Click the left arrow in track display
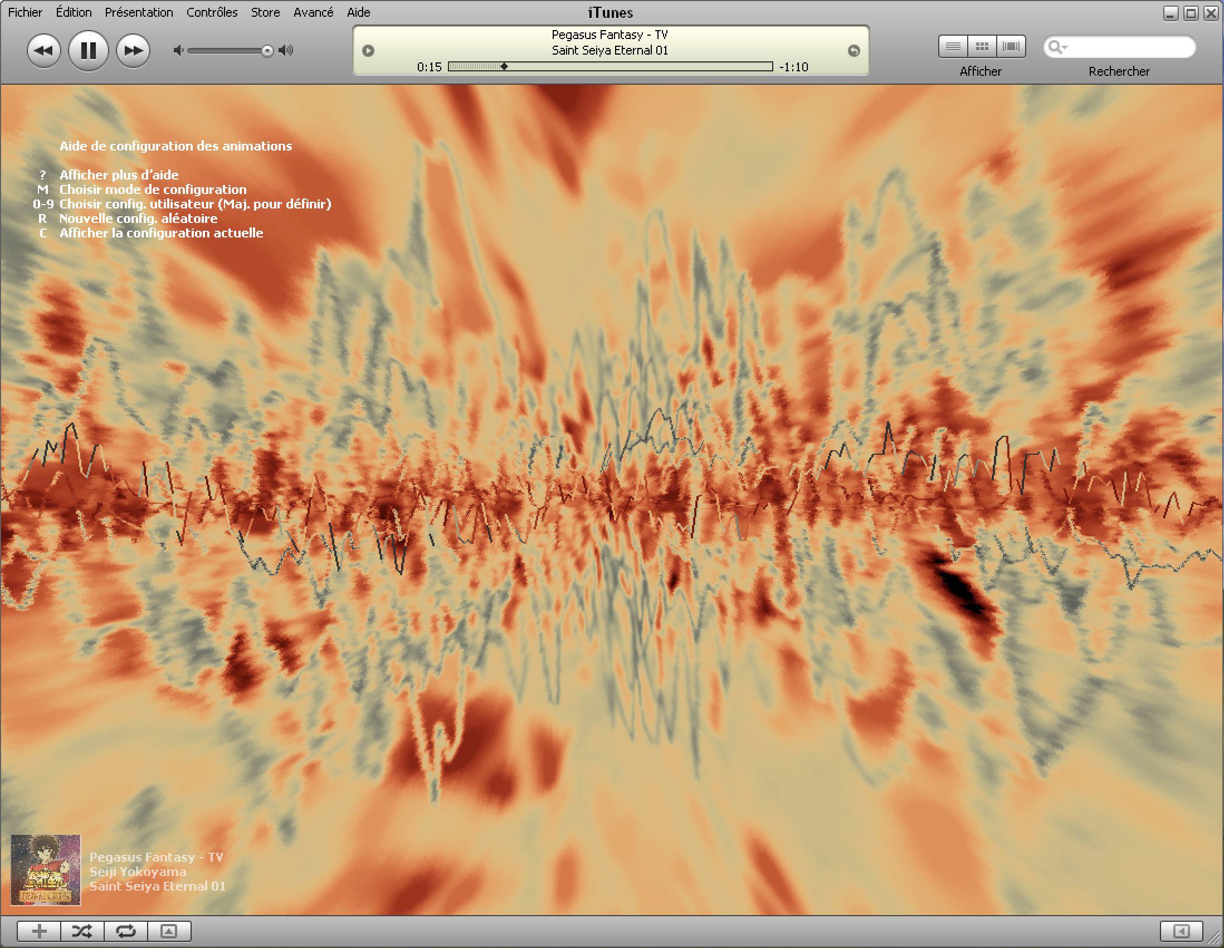1224x948 pixels. (368, 51)
